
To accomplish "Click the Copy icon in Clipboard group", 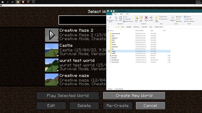I will click(116, 19).
